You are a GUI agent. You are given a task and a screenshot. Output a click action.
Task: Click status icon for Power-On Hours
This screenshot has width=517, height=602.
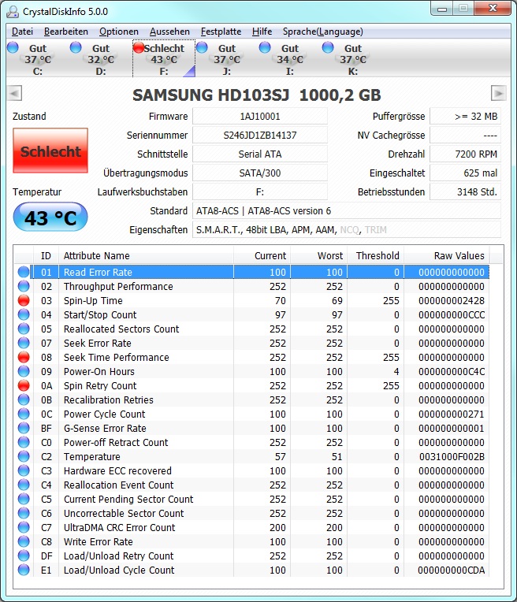(x=24, y=371)
